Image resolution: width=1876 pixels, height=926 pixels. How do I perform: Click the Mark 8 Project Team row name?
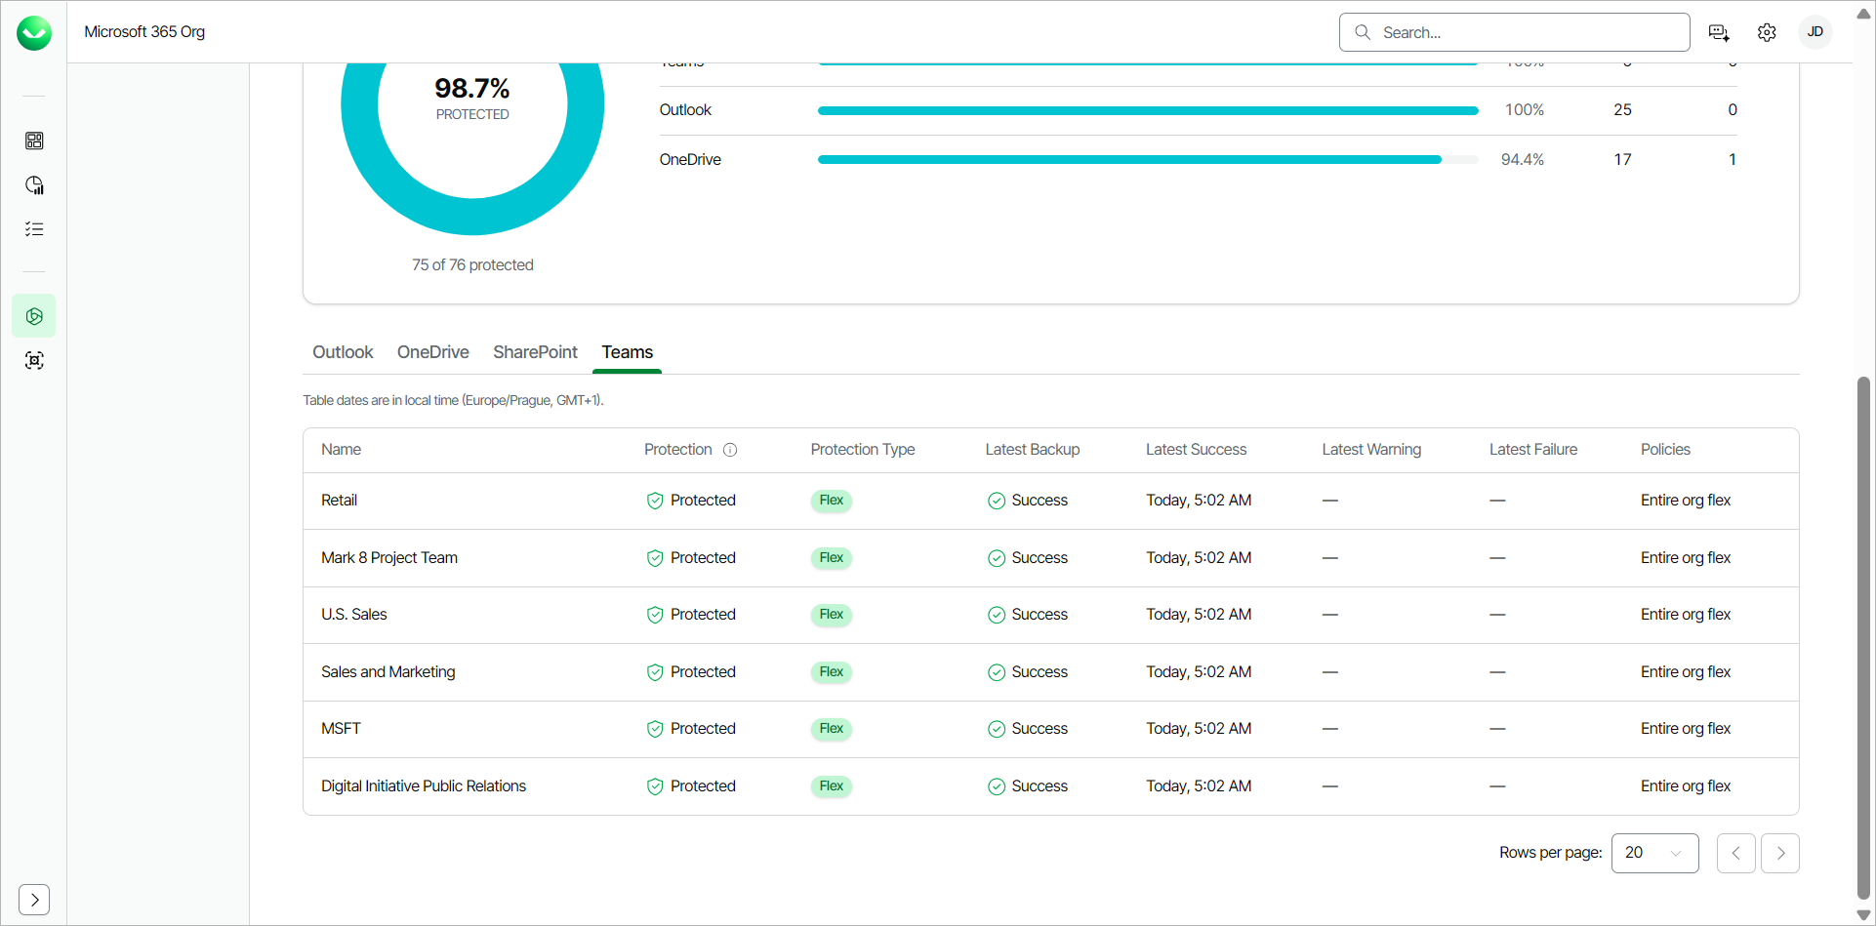(389, 558)
